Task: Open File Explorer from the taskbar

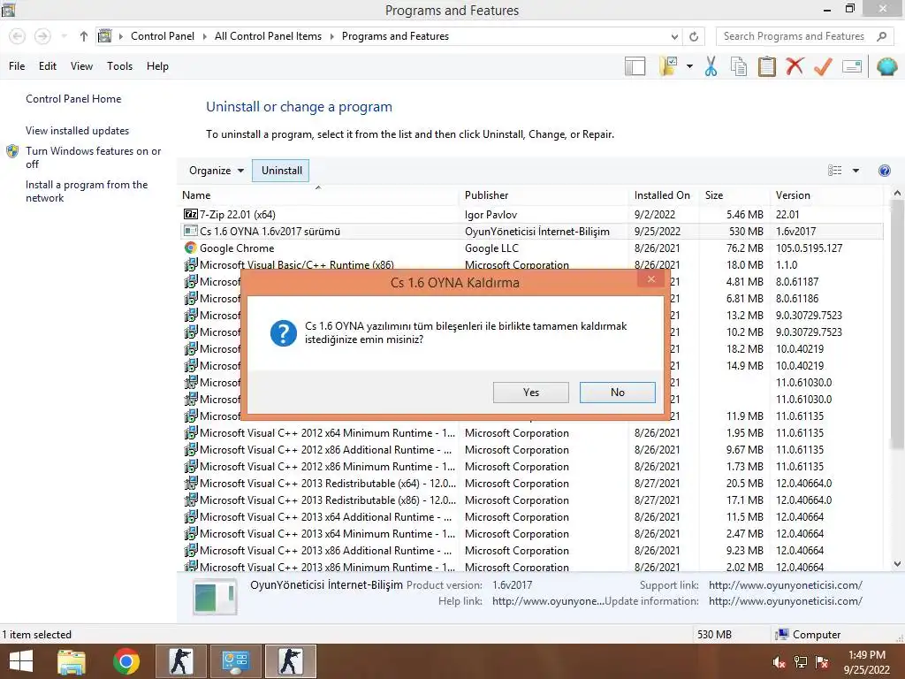Action: (72, 661)
